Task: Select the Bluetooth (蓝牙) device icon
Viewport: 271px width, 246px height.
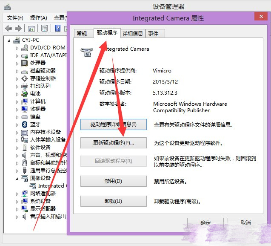Action: [25, 124]
